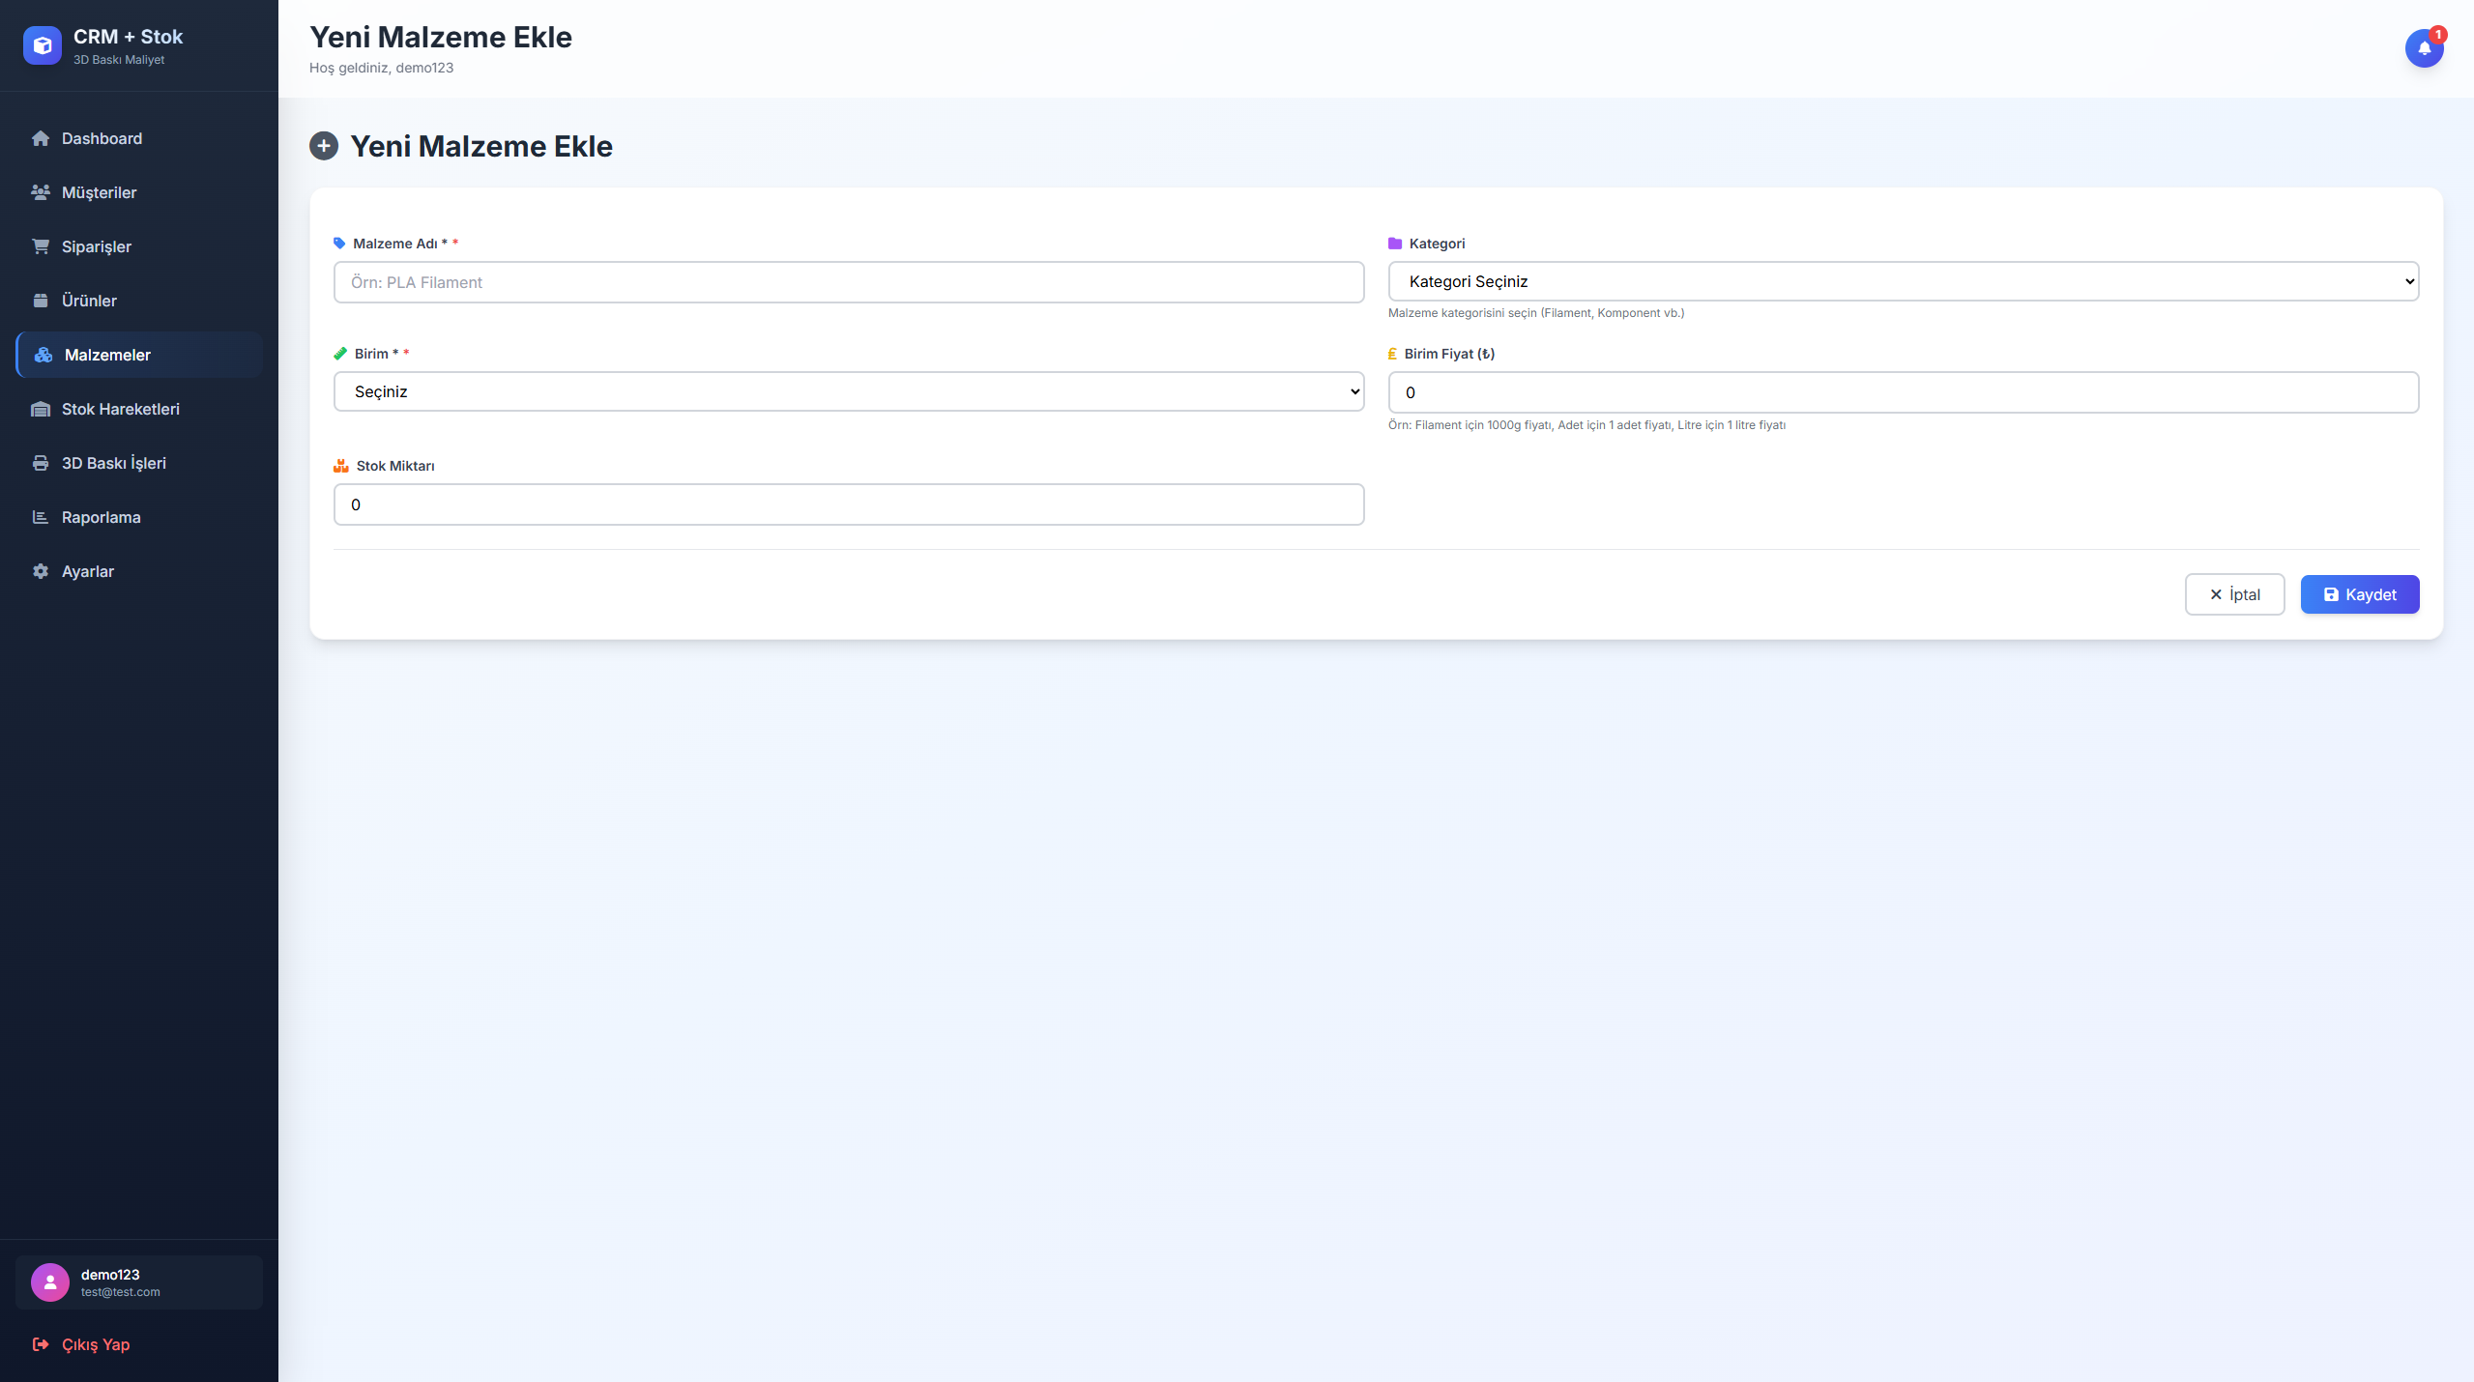The width and height of the screenshot is (2474, 1382).
Task: Go to the Raporlama section
Action: tap(101, 517)
